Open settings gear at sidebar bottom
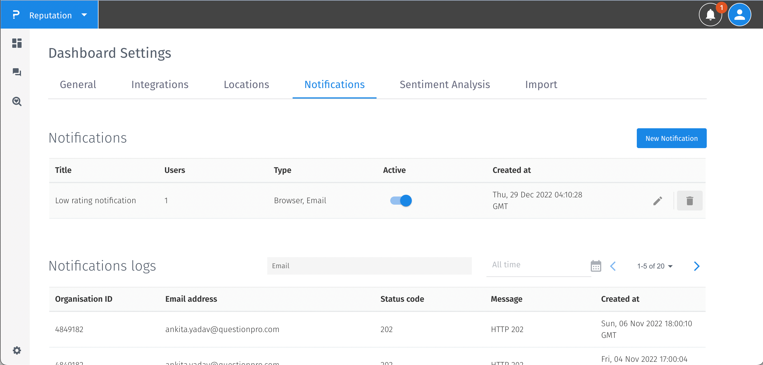This screenshot has height=365, width=763. point(17,350)
